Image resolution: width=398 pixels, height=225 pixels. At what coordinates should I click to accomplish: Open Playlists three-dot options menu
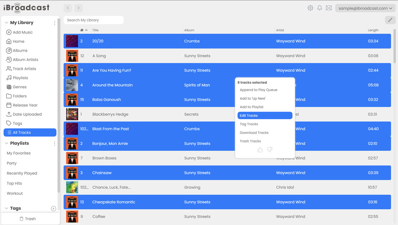tap(54, 144)
